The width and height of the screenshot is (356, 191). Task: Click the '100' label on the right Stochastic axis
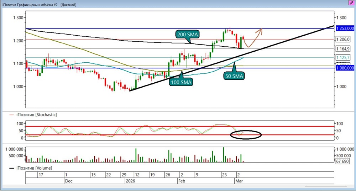click(x=339, y=123)
